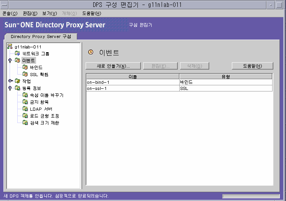Open the 보기(V) menu
This screenshot has width=286, height=201.
[50, 13]
